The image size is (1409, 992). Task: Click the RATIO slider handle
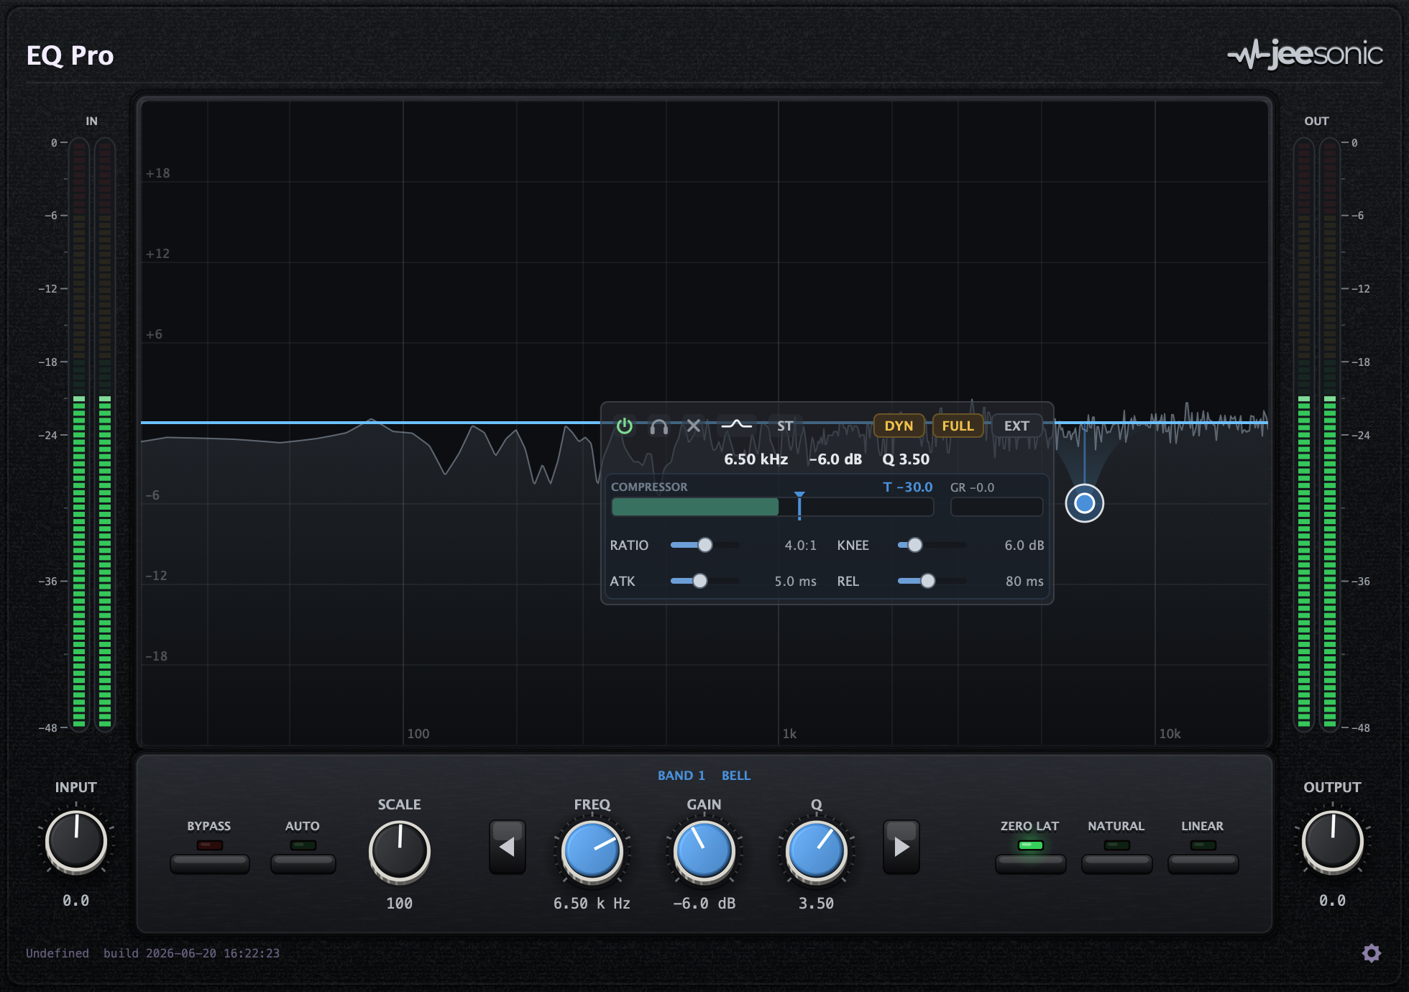point(705,545)
